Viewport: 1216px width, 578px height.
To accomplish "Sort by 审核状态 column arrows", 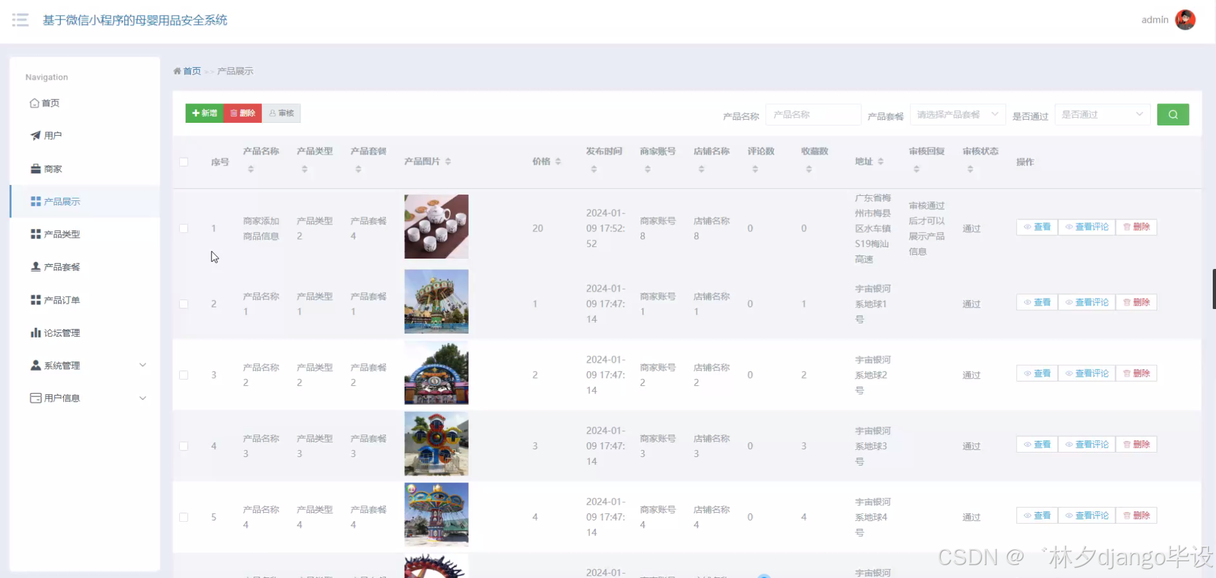I will click(x=970, y=169).
